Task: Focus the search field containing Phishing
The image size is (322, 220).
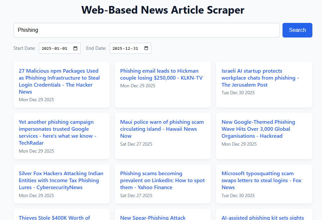Action: [146, 30]
